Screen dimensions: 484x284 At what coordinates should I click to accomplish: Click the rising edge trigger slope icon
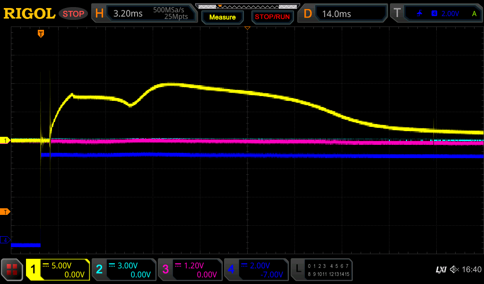pyautogui.click(x=420, y=14)
